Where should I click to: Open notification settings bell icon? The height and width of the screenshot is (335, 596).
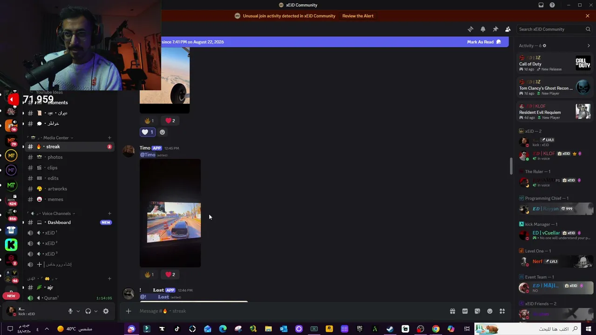pos(483,29)
